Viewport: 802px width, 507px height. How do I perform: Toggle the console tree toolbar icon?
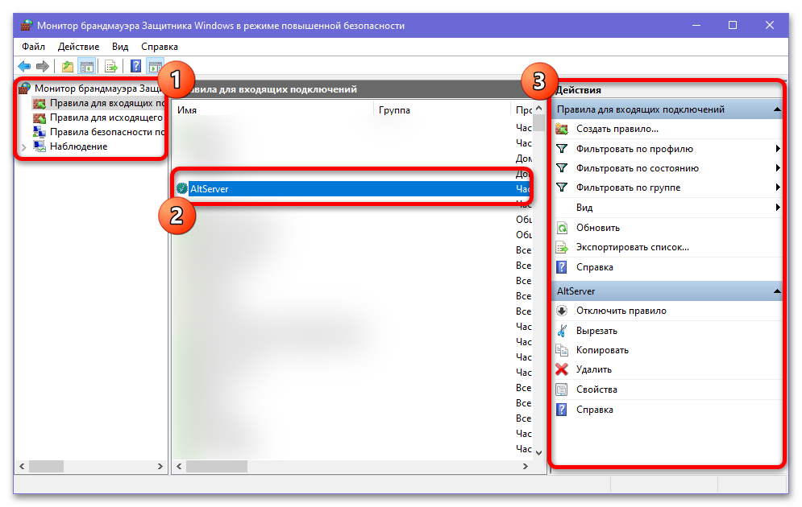coord(87,66)
